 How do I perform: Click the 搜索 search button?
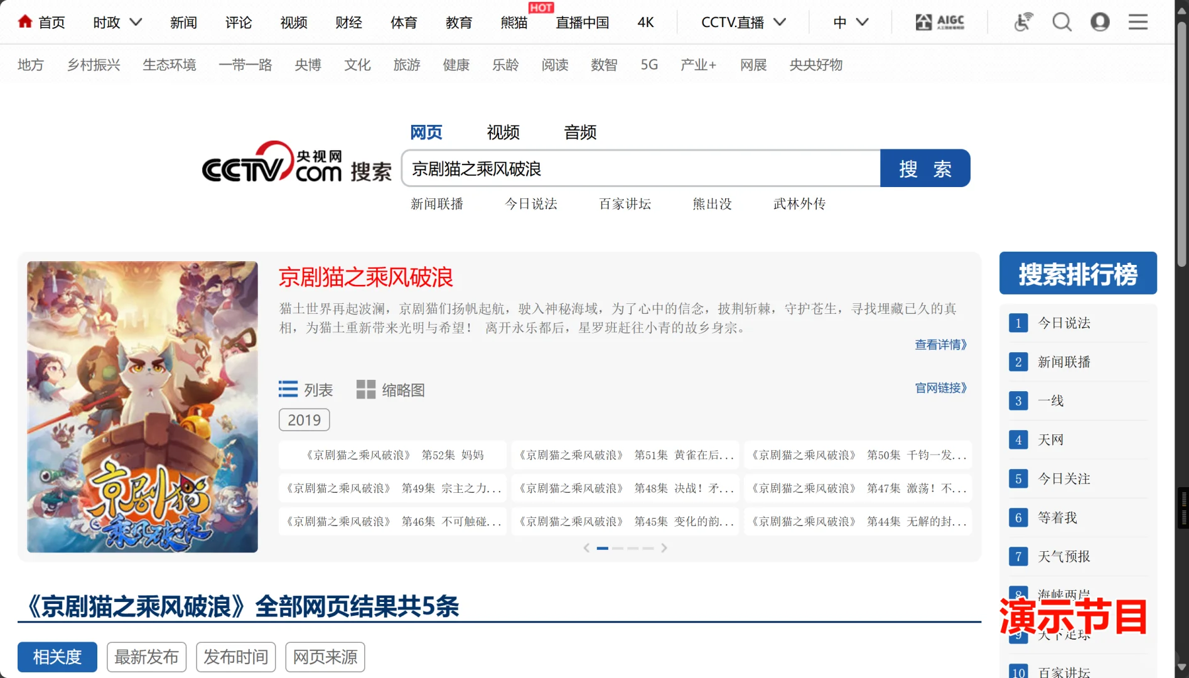pyautogui.click(x=925, y=168)
